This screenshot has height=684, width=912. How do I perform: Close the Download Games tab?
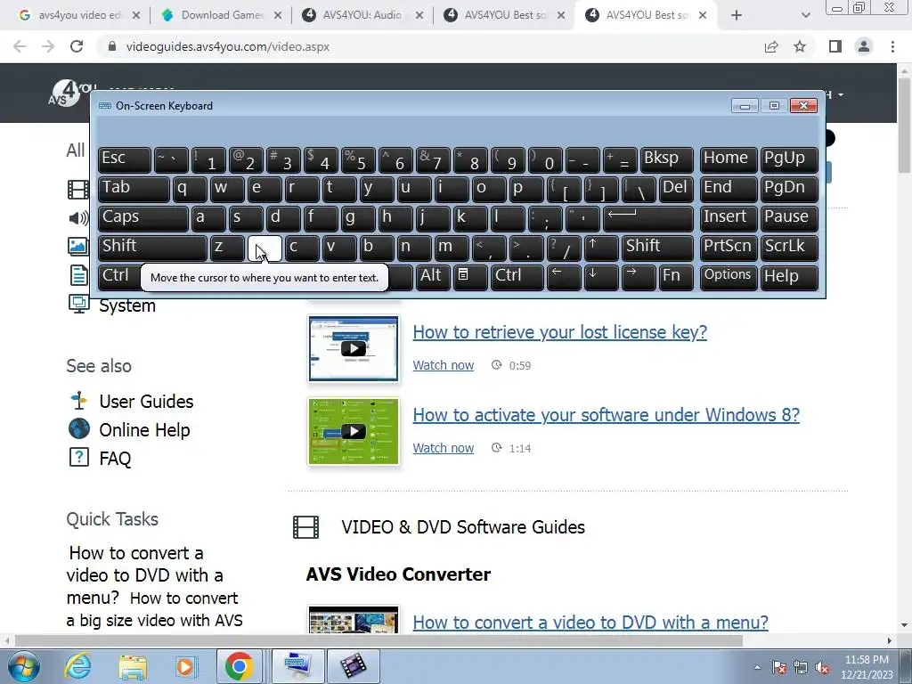coord(278,16)
